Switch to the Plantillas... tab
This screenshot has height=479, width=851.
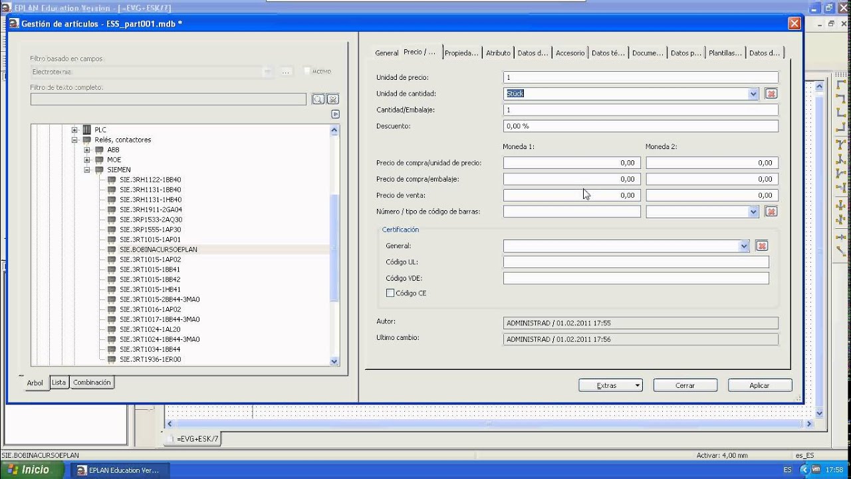725,53
